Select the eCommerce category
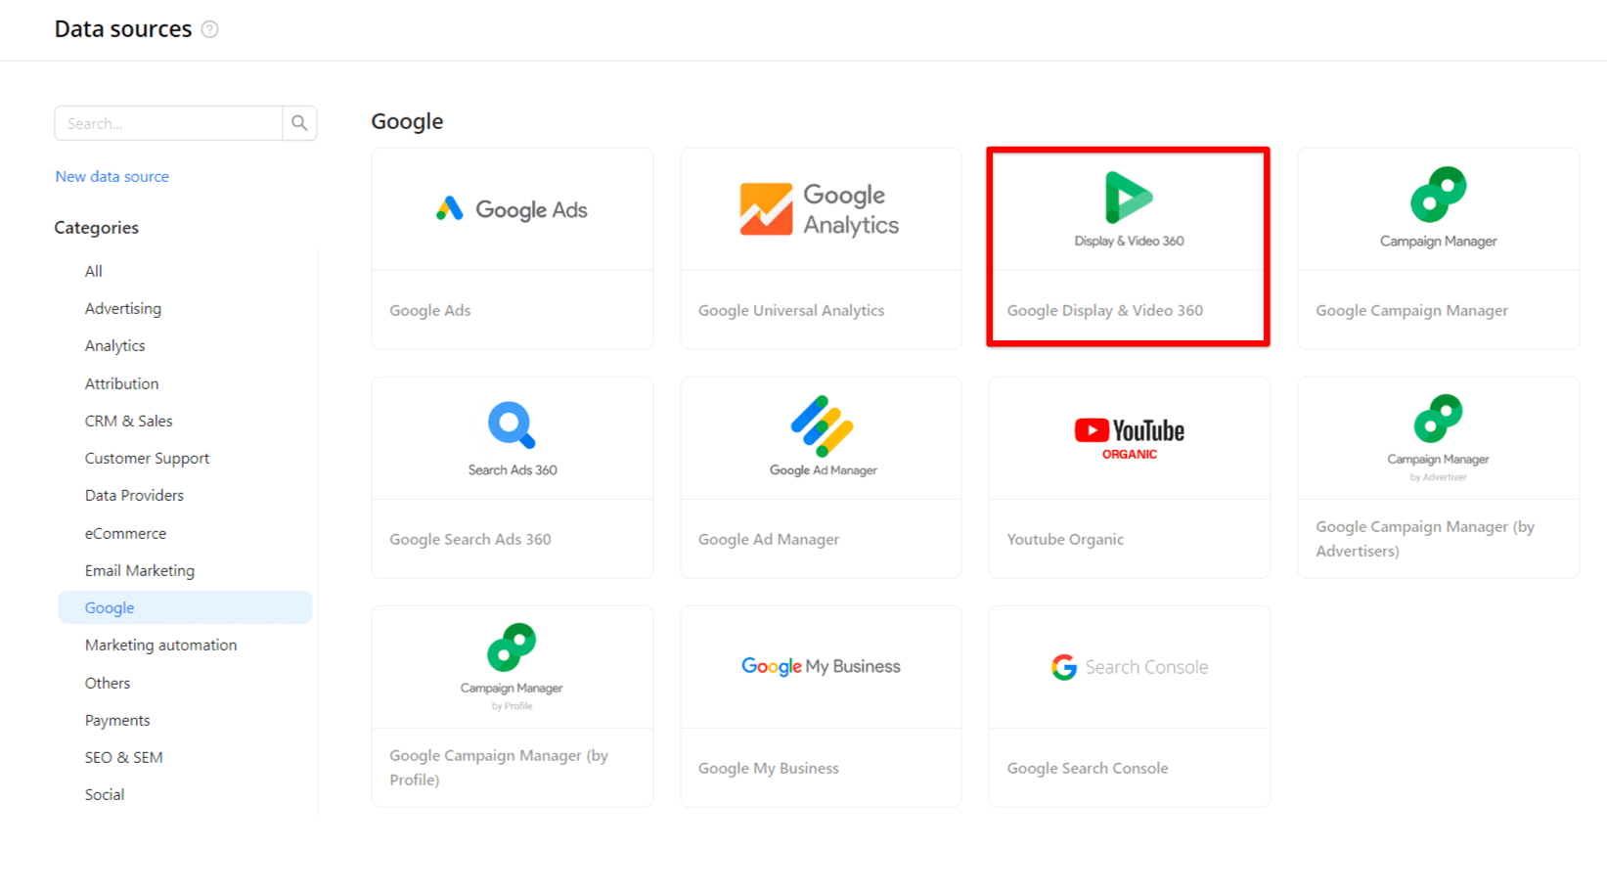The width and height of the screenshot is (1607, 892). click(125, 533)
